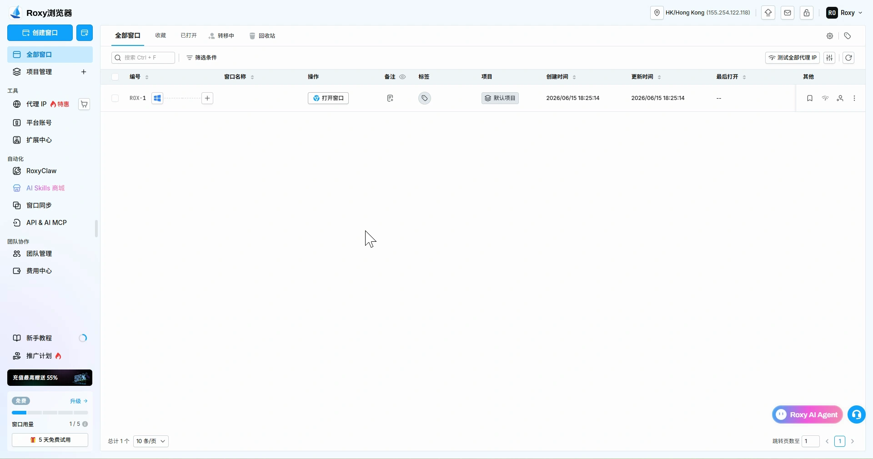Image resolution: width=873 pixels, height=459 pixels.
Task: Toggle the 备注 eye visibility icon
Action: pyautogui.click(x=402, y=77)
